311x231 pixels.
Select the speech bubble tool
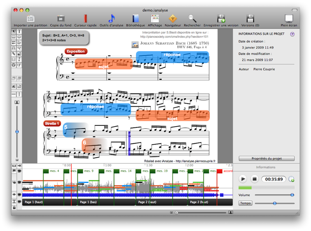(x=19, y=48)
